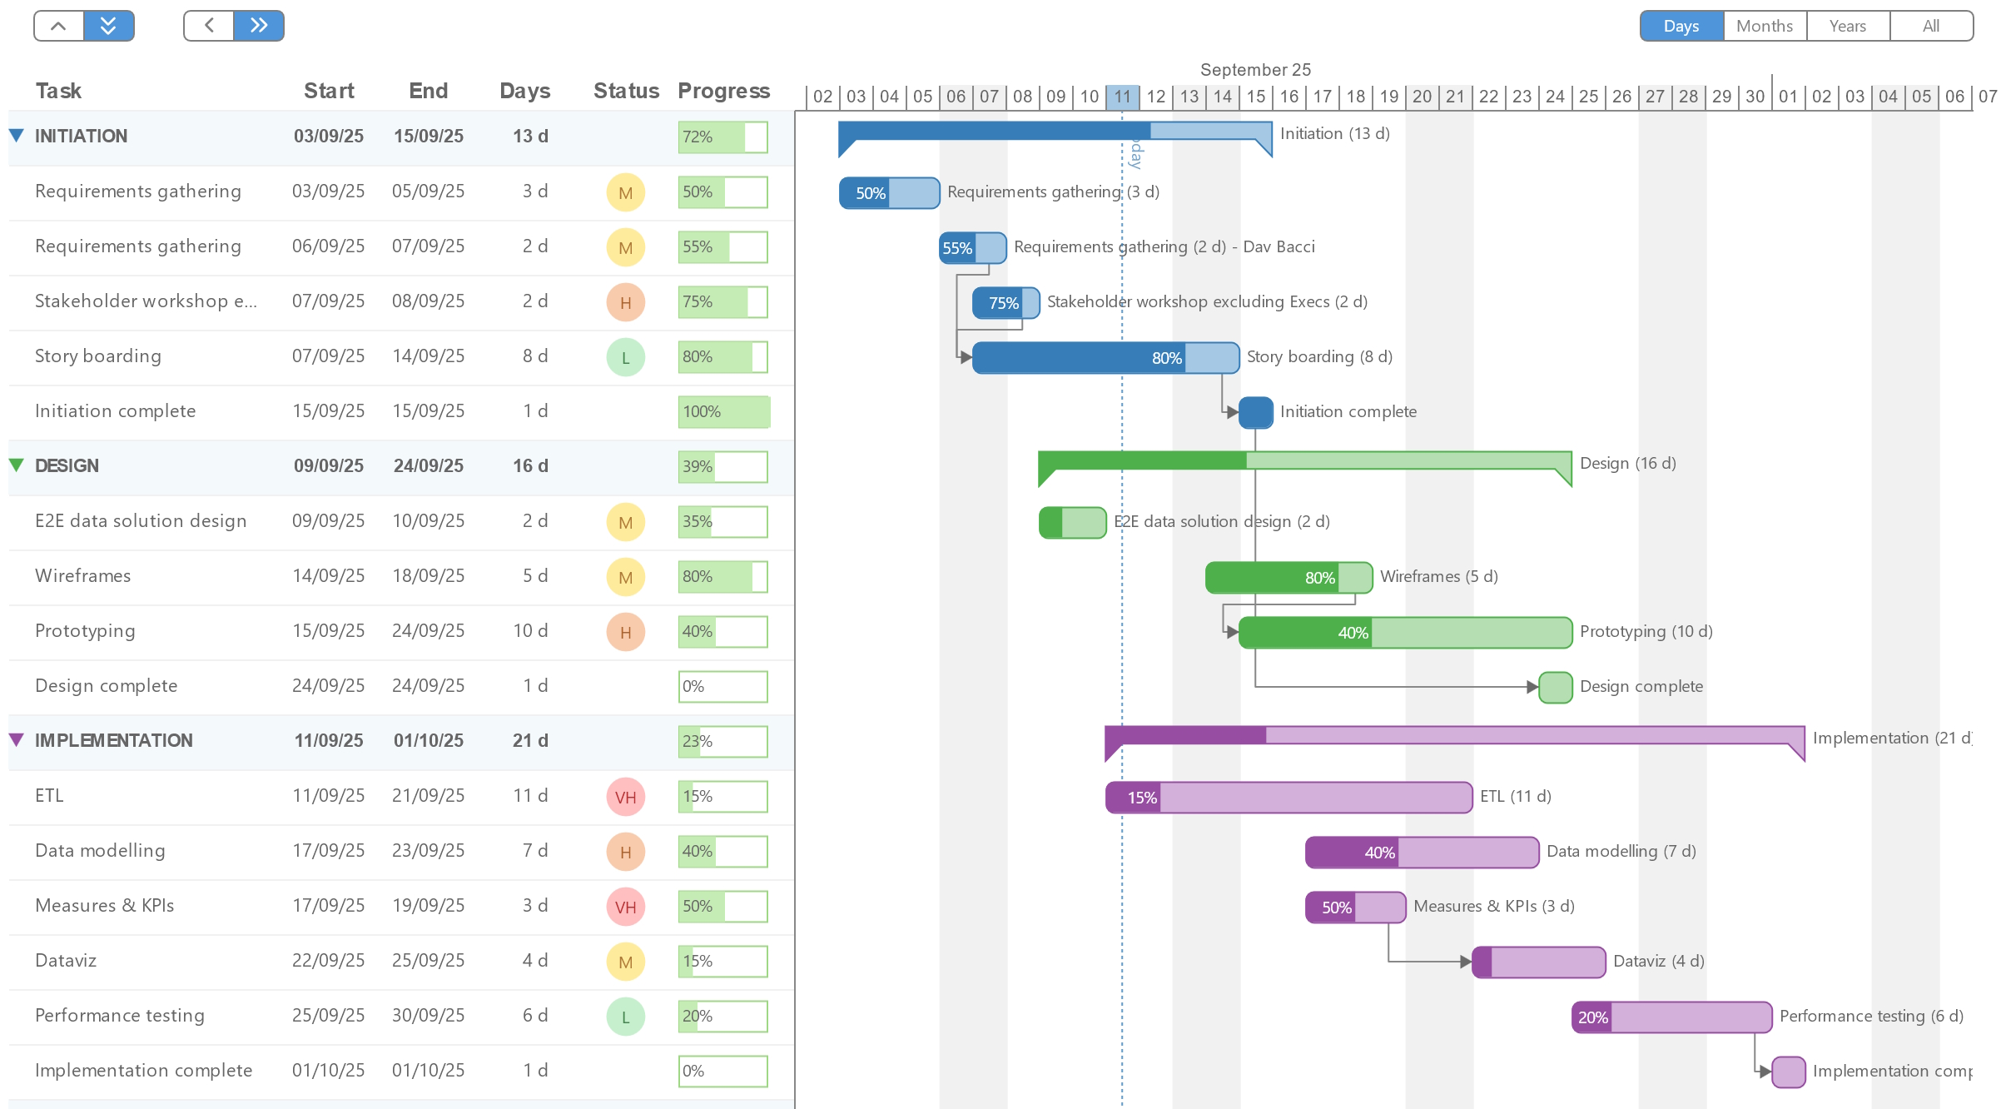Switch timeline to Years view
This screenshot has height=1109, width=2006.
point(1848,26)
